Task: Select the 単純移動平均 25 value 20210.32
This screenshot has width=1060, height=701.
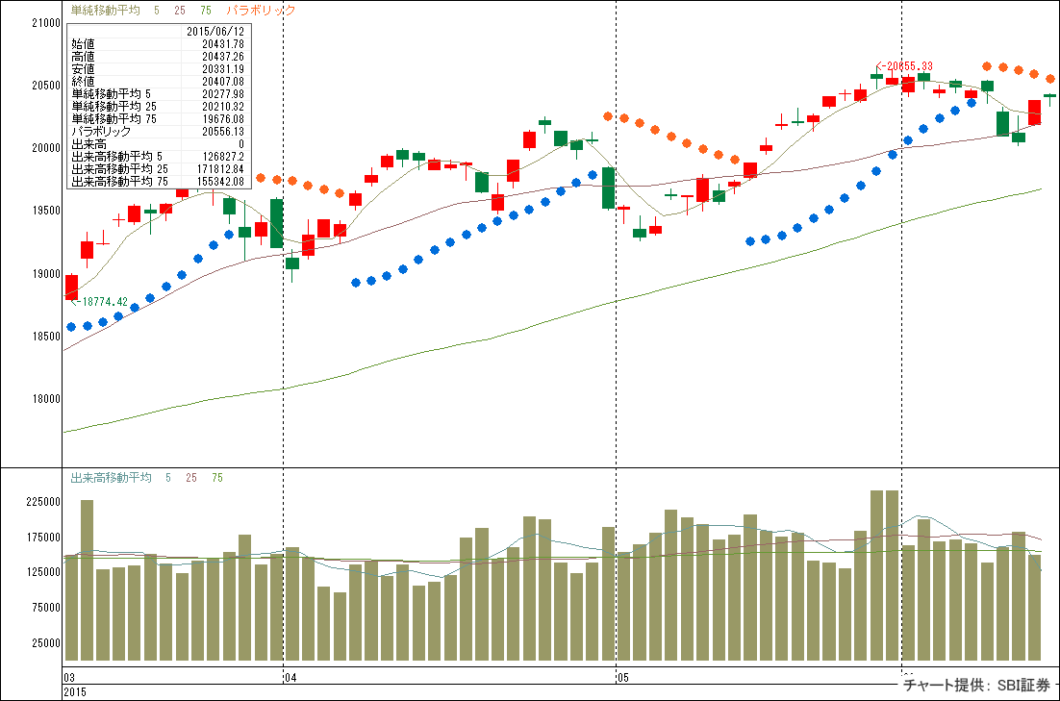Action: [x=218, y=107]
